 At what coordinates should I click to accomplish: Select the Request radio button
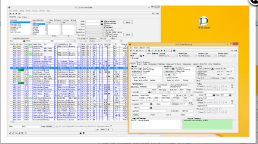coord(213,78)
